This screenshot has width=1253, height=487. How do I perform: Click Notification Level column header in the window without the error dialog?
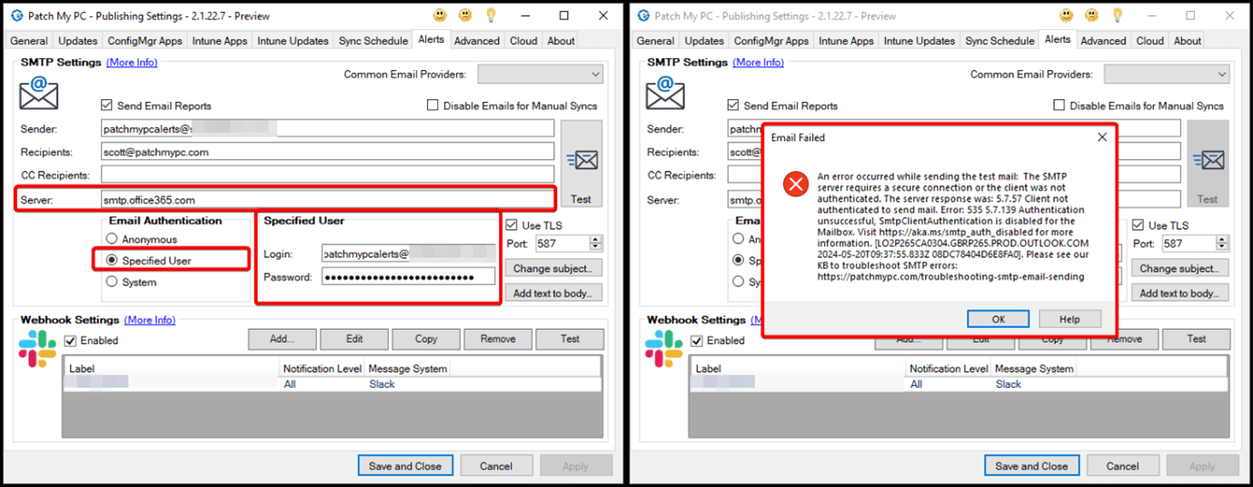(322, 369)
